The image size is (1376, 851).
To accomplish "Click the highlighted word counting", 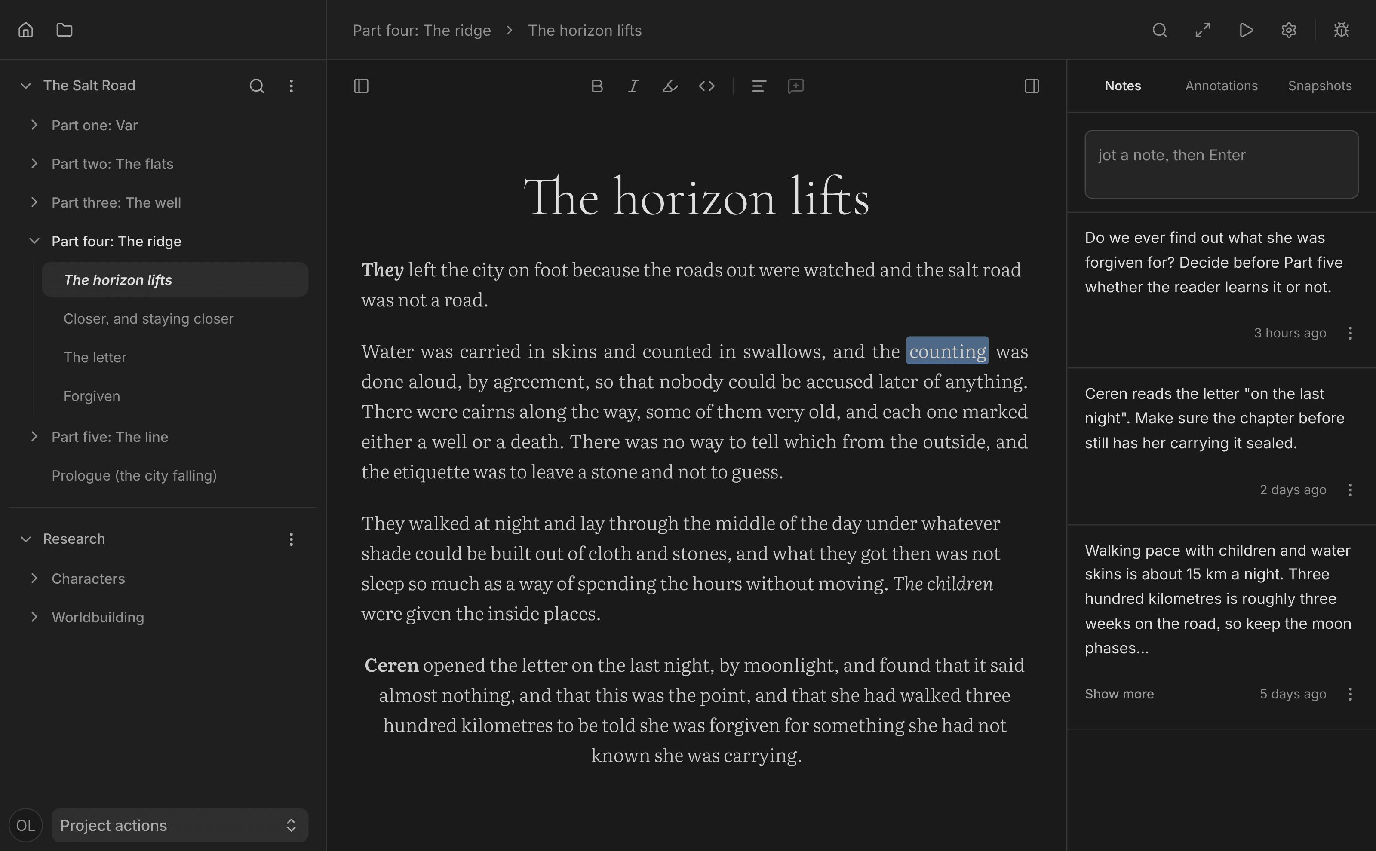I will pyautogui.click(x=948, y=351).
